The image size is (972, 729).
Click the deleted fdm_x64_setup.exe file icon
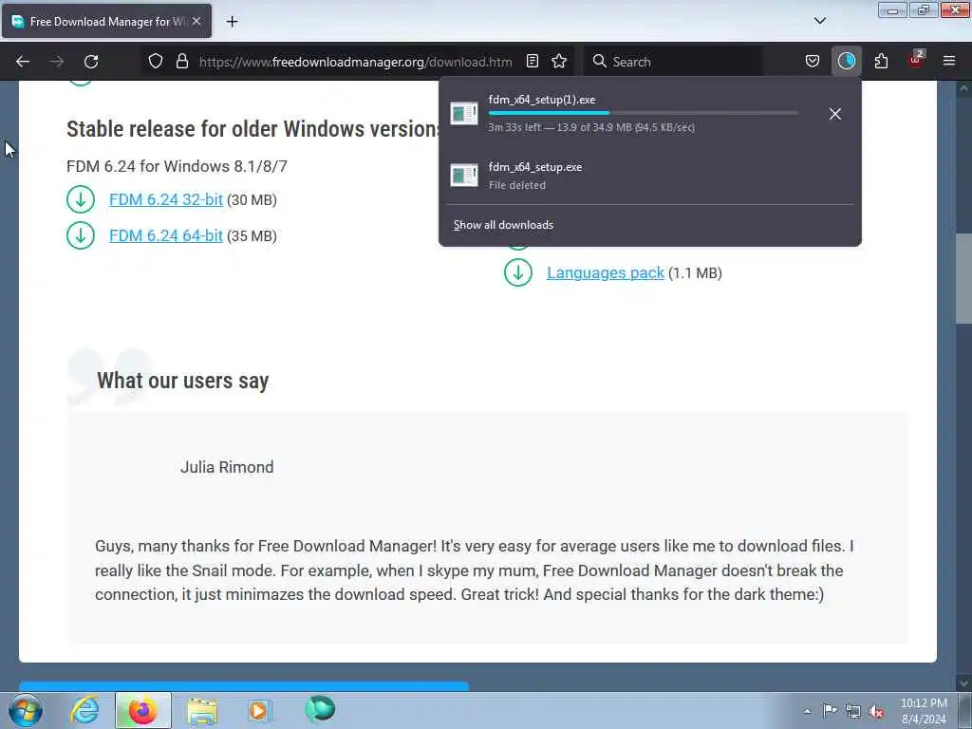[463, 176]
